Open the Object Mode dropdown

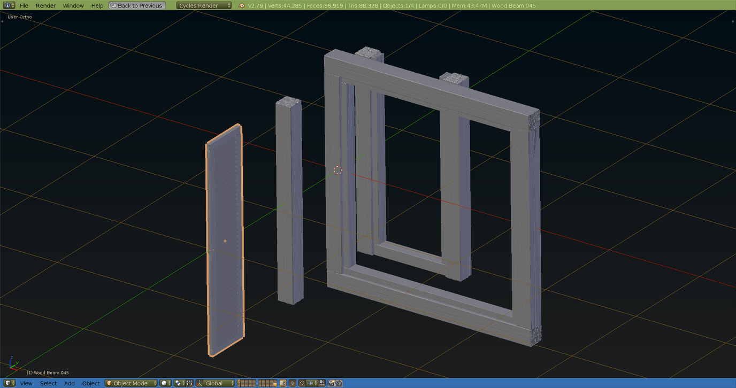pos(132,383)
